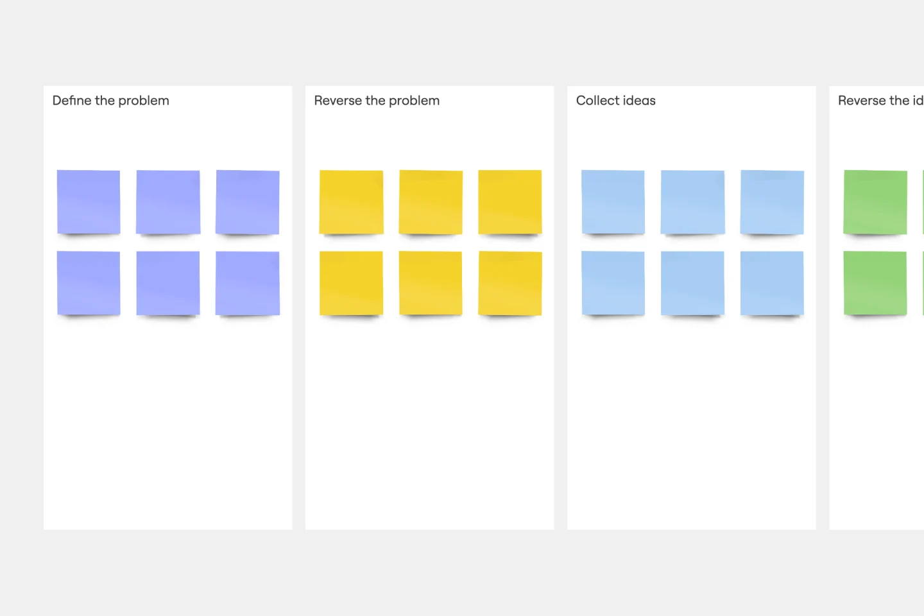Select the lower fully visible green sticky note
This screenshot has height=616, width=924.
(x=875, y=283)
